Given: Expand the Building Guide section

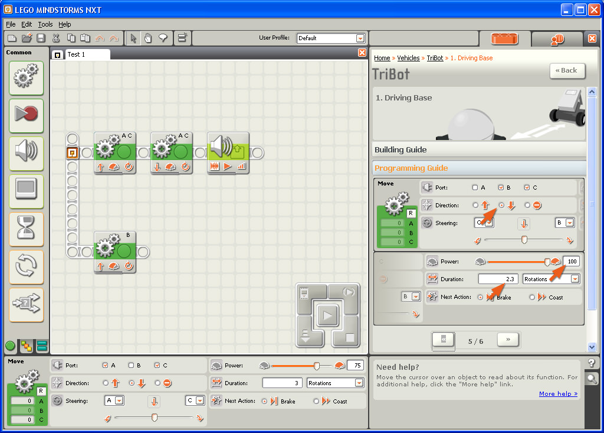Looking at the screenshot, I should pyautogui.click(x=479, y=149).
